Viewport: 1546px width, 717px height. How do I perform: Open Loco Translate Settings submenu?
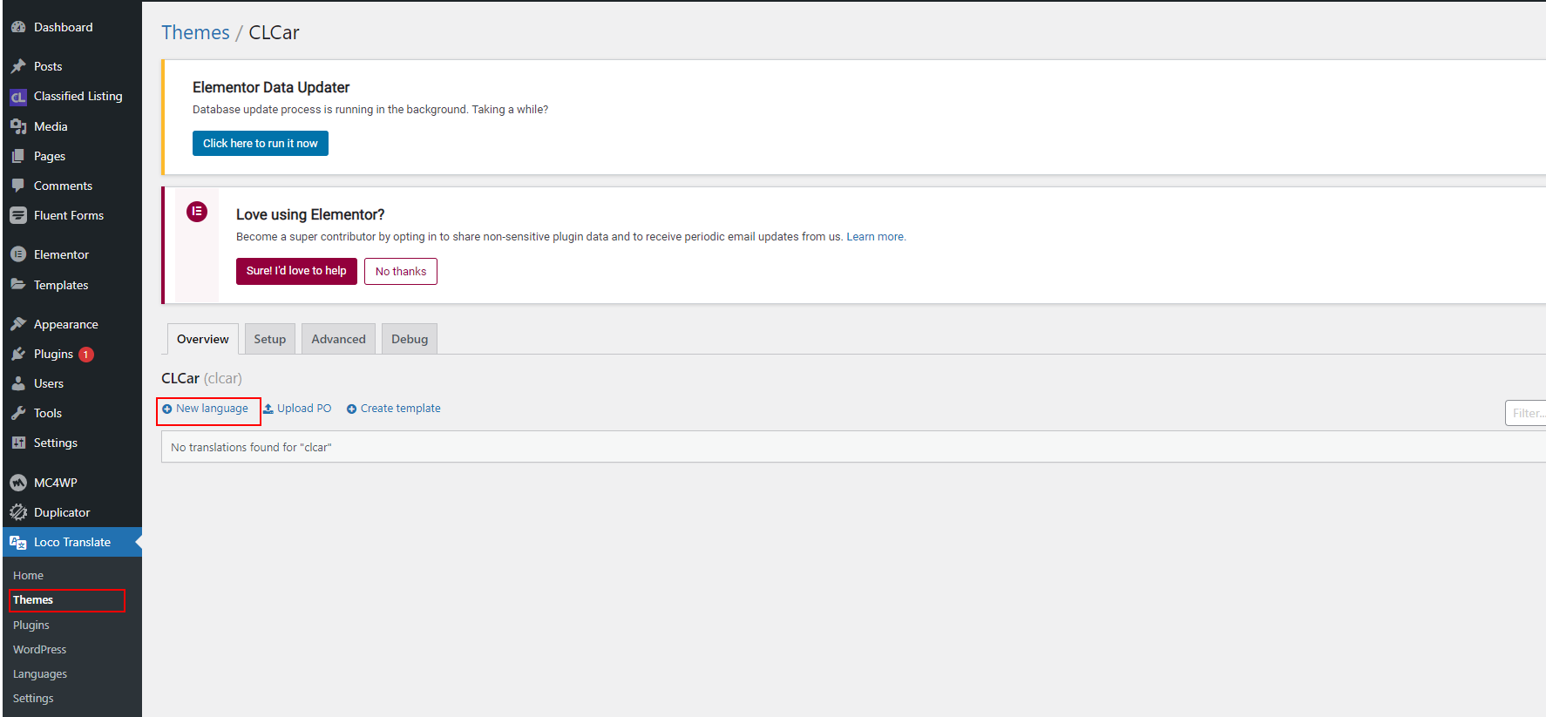click(x=33, y=699)
